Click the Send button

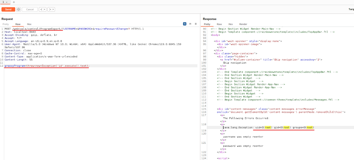click(x=8, y=9)
